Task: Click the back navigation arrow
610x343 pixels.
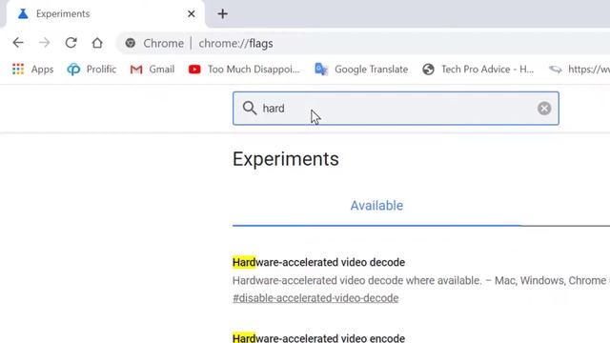Action: coord(18,43)
